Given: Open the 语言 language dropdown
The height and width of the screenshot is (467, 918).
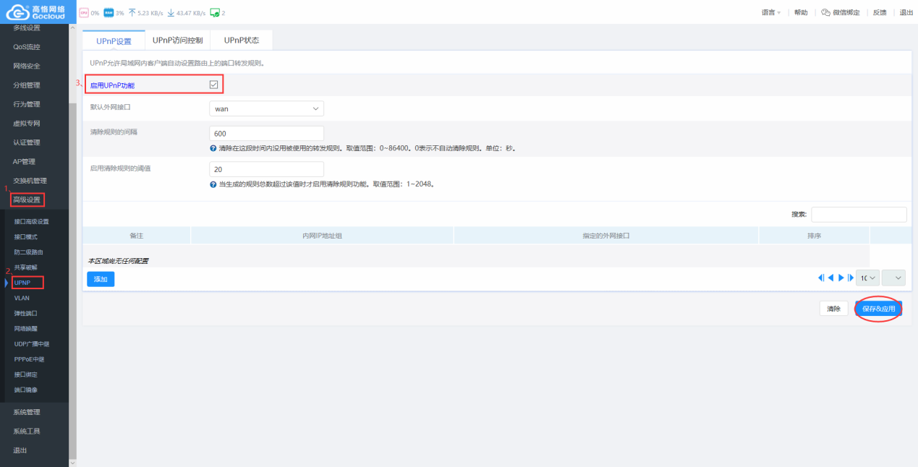Looking at the screenshot, I should coord(771,13).
